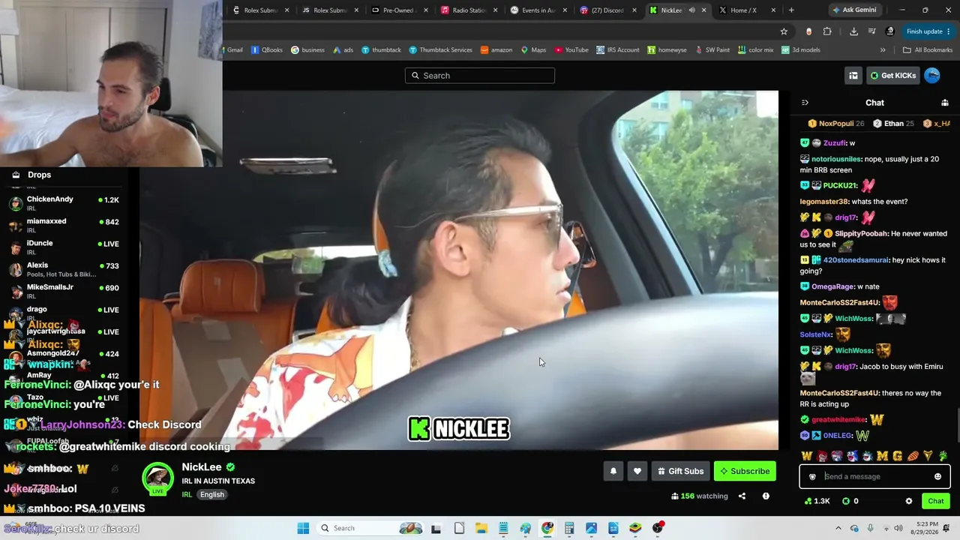Screen dimensions: 960x540
Task: Open the Calculator app in the taskbar
Action: pos(569,528)
